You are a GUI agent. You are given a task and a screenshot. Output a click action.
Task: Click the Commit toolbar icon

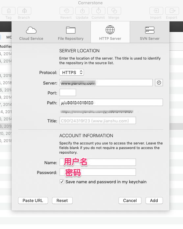[x=98, y=11]
